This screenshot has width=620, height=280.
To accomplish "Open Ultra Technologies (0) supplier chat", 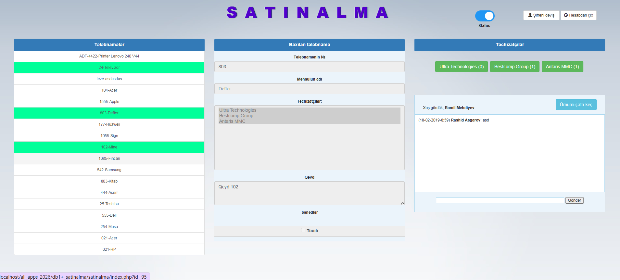I will point(461,67).
